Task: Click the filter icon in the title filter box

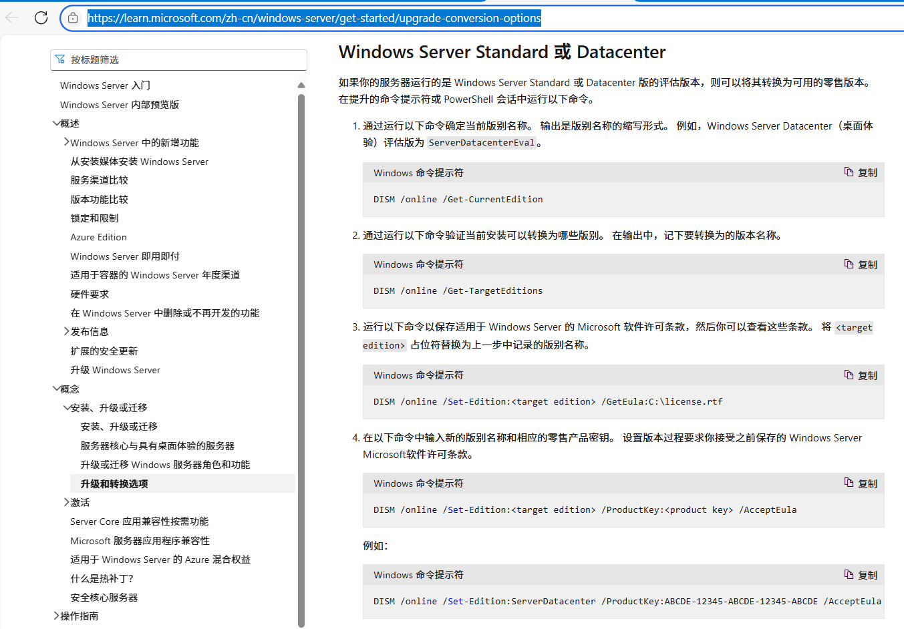Action: click(60, 59)
